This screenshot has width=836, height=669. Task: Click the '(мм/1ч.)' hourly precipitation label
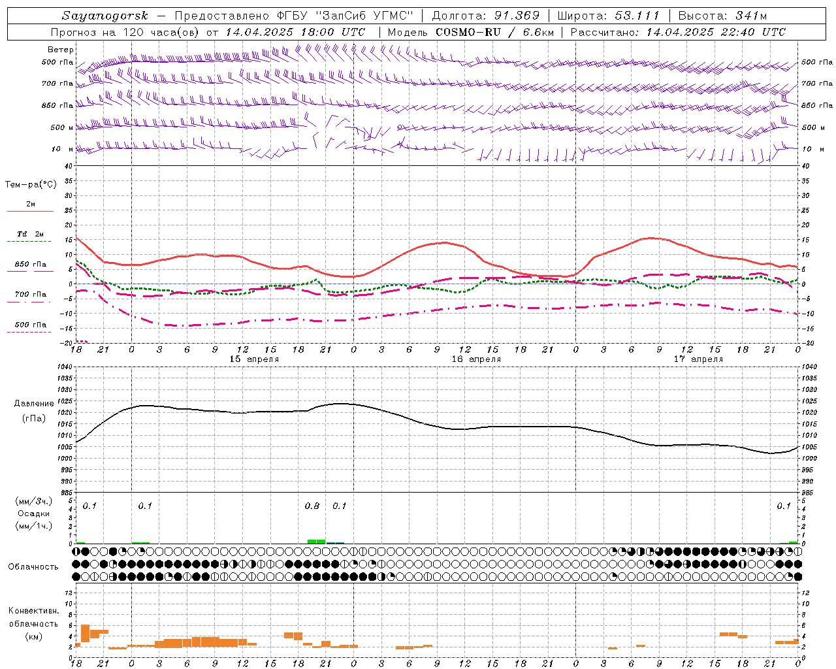click(33, 526)
